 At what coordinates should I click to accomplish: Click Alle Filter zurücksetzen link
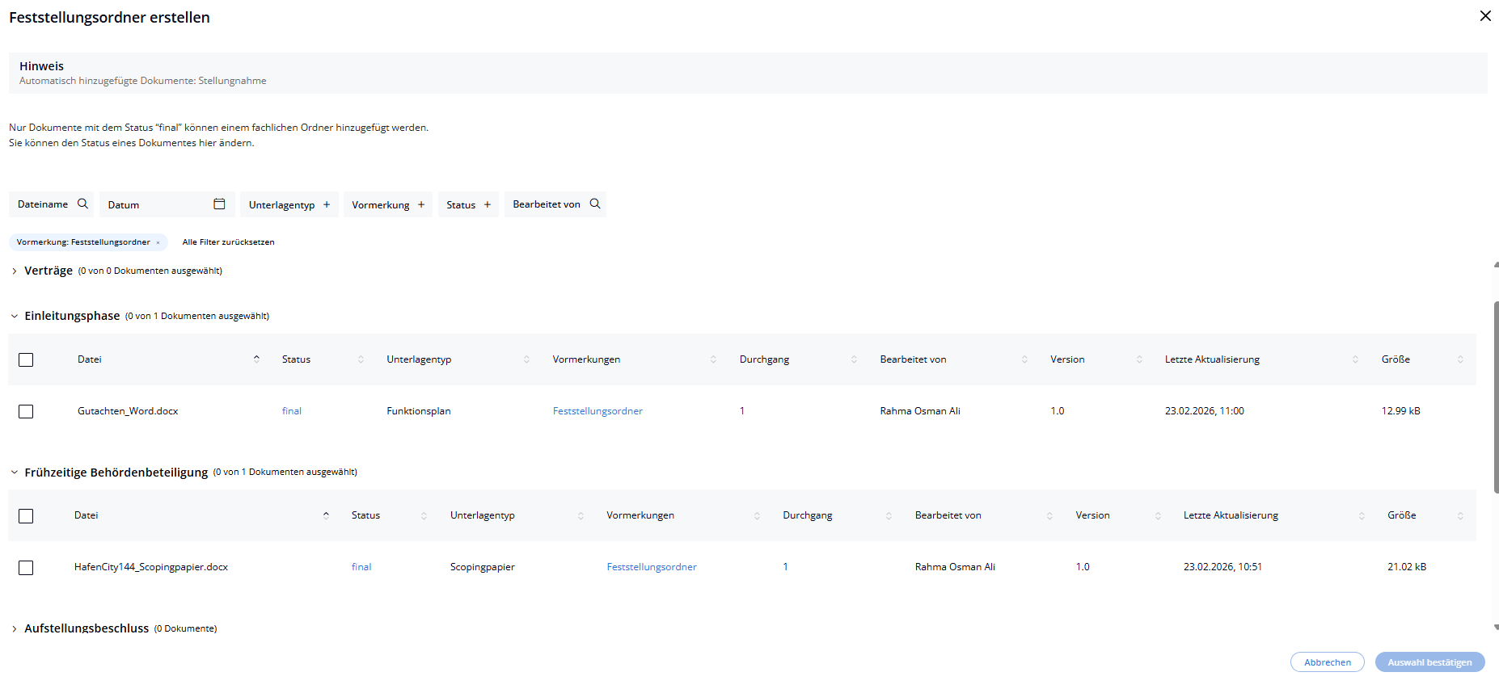point(228,242)
